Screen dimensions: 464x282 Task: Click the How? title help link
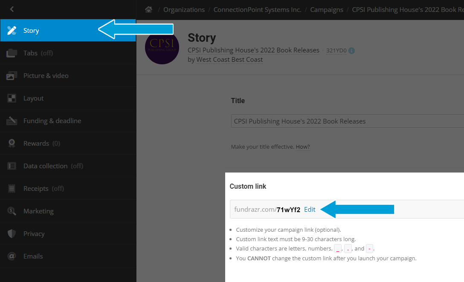[303, 147]
